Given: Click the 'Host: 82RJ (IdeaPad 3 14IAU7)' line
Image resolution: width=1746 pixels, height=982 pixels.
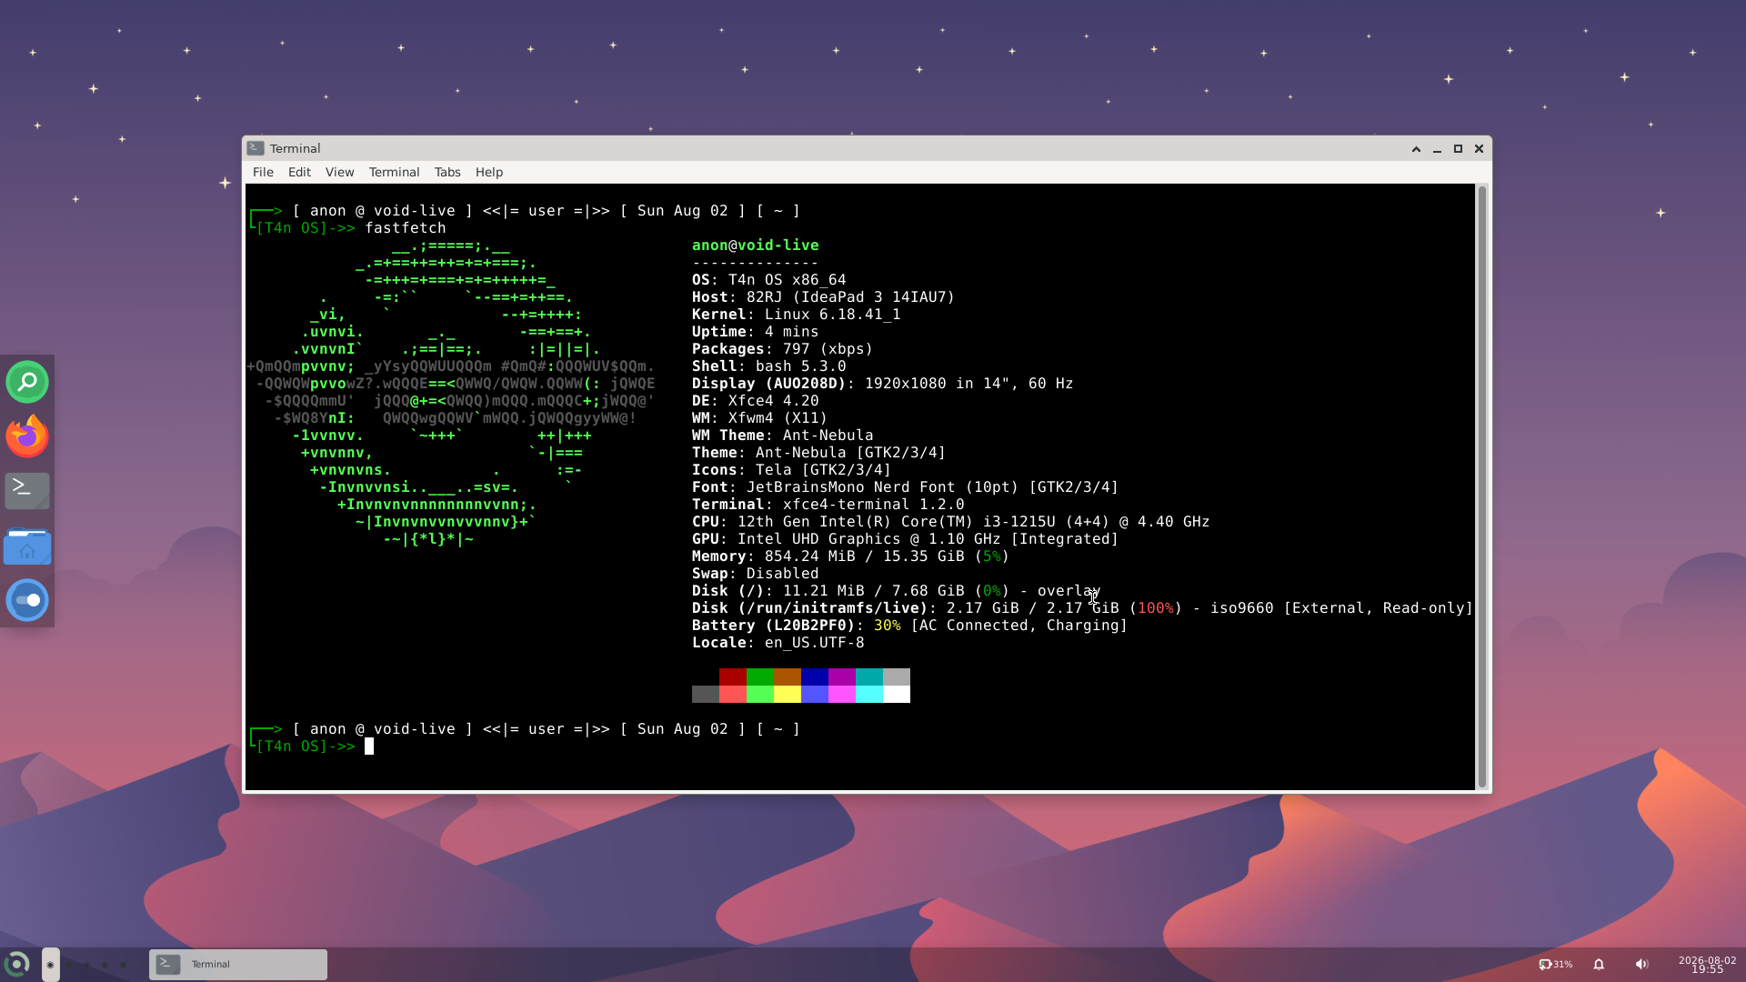Looking at the screenshot, I should pos(823,297).
